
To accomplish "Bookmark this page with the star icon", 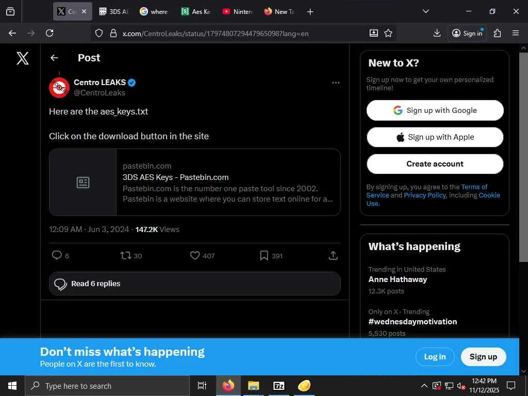I will click(x=388, y=33).
